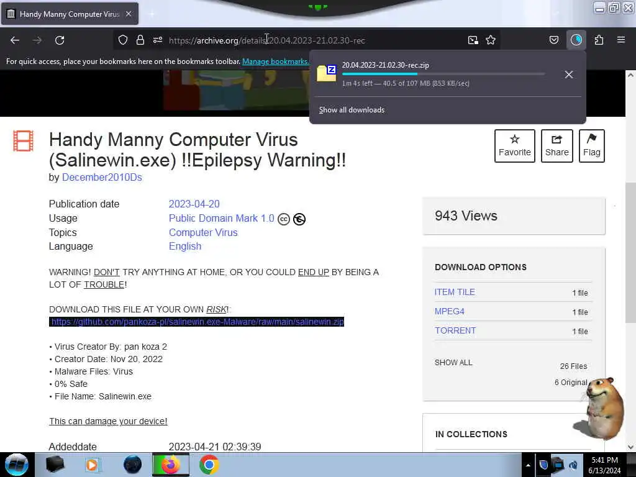Download the ITEM TILE file option
The image size is (636, 477).
pyautogui.click(x=455, y=292)
